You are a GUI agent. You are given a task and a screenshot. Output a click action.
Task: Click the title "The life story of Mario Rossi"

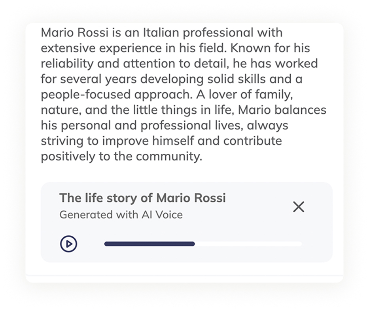click(142, 198)
